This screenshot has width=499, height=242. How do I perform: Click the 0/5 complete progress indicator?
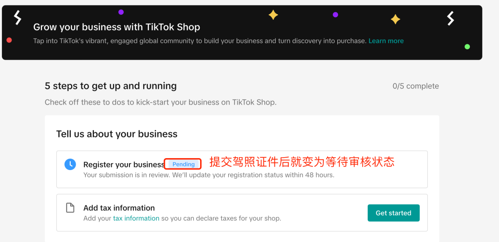(x=415, y=86)
